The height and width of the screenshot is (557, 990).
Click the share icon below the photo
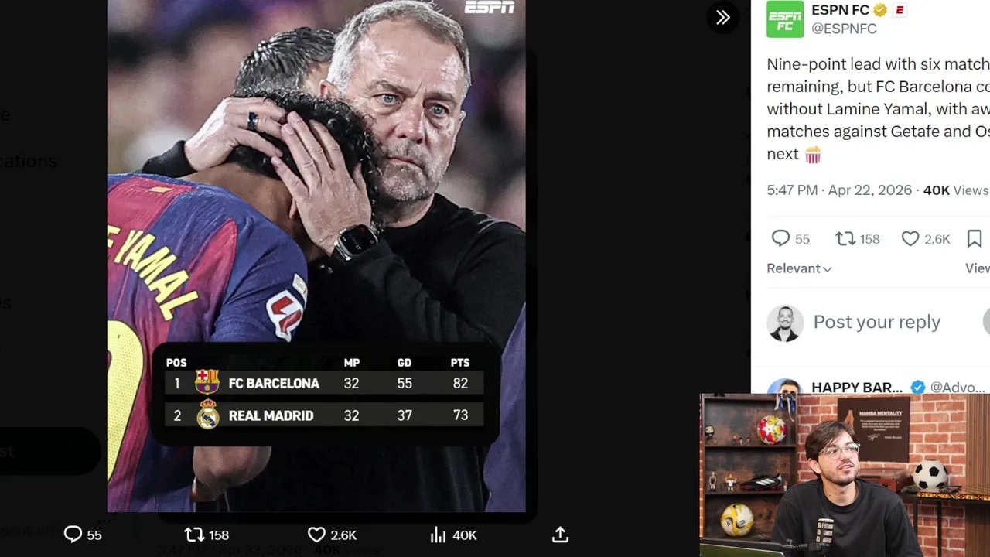point(561,535)
